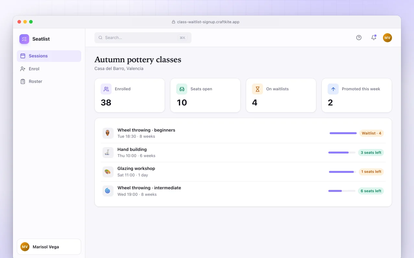Open Marisol Vega profile card
Image resolution: width=414 pixels, height=258 pixels.
pos(49,247)
